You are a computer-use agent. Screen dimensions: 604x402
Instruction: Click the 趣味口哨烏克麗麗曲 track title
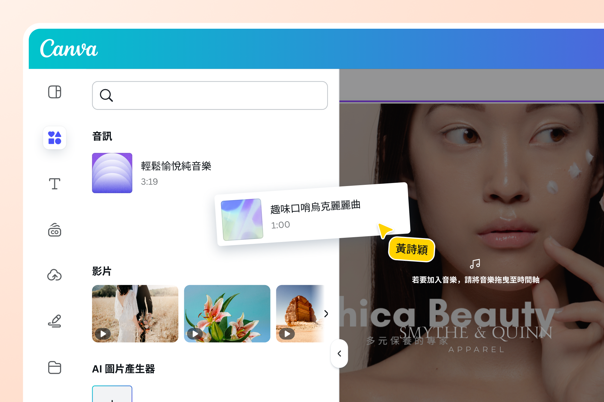(315, 207)
